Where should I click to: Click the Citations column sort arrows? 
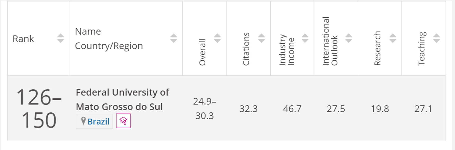pos(261,38)
